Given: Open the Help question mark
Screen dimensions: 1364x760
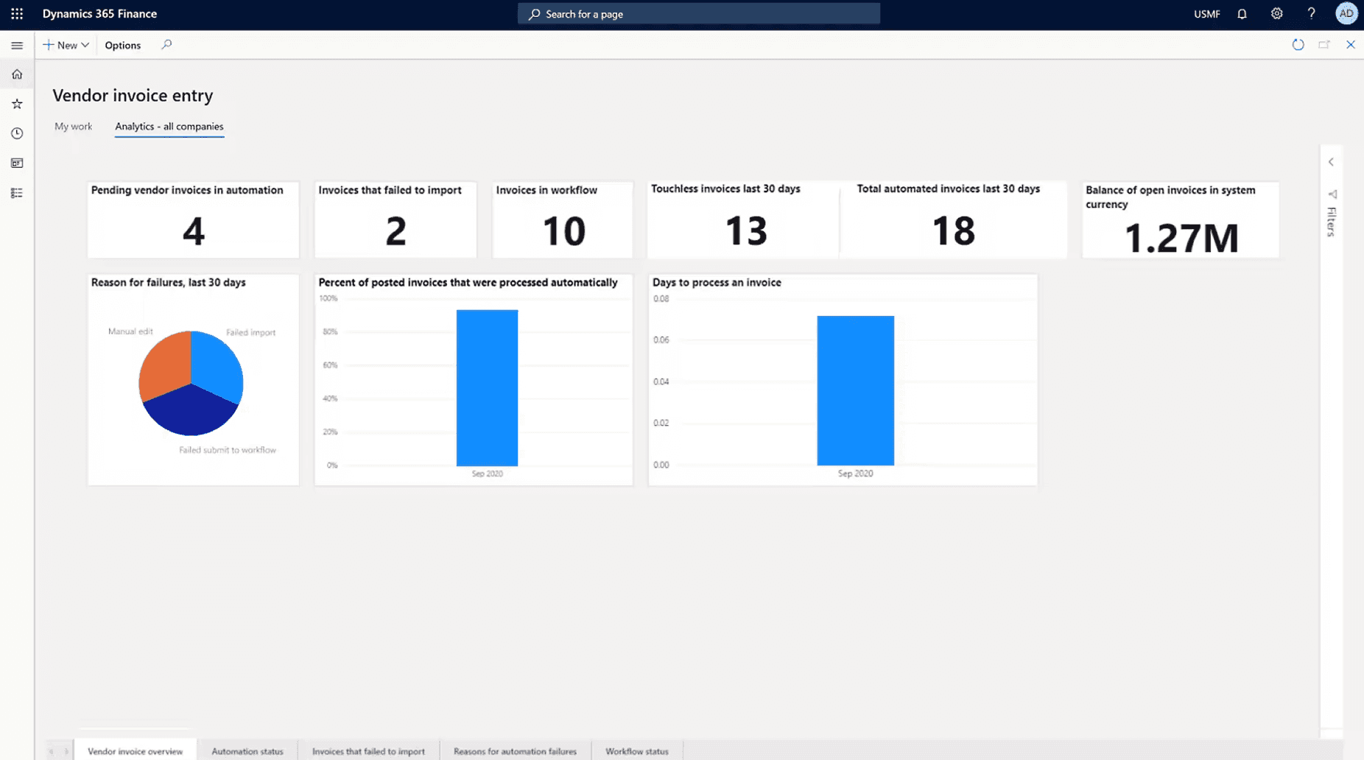Looking at the screenshot, I should (x=1311, y=14).
